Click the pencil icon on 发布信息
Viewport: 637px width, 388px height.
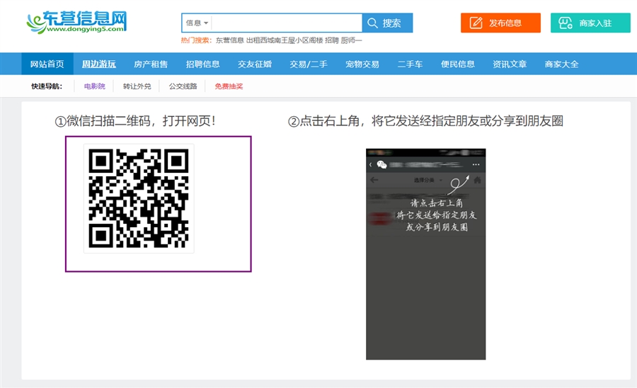click(x=476, y=23)
